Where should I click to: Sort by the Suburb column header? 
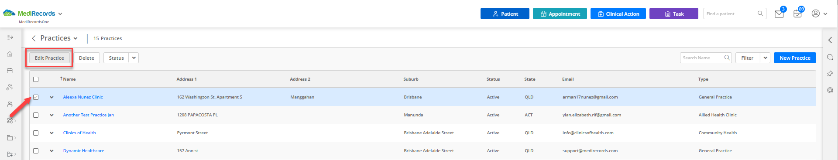(x=411, y=79)
